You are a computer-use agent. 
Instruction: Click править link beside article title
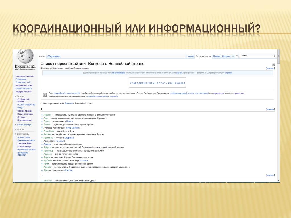[x=270, y=68]
